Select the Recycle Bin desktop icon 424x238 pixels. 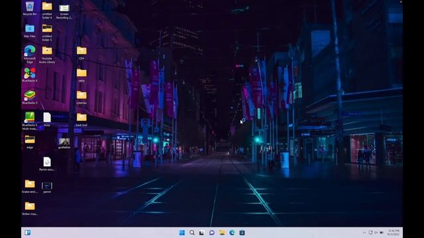click(30, 9)
